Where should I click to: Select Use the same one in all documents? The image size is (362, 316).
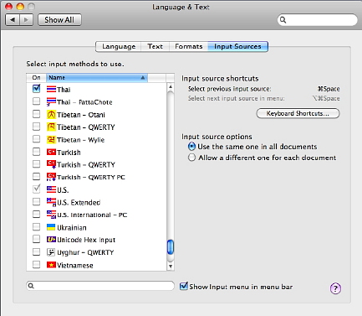point(191,147)
